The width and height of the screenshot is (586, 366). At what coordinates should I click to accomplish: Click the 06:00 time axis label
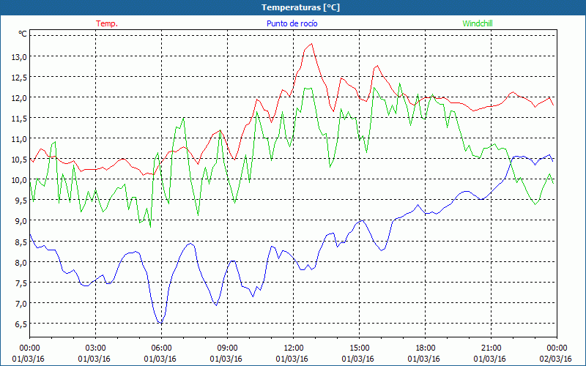(161, 348)
